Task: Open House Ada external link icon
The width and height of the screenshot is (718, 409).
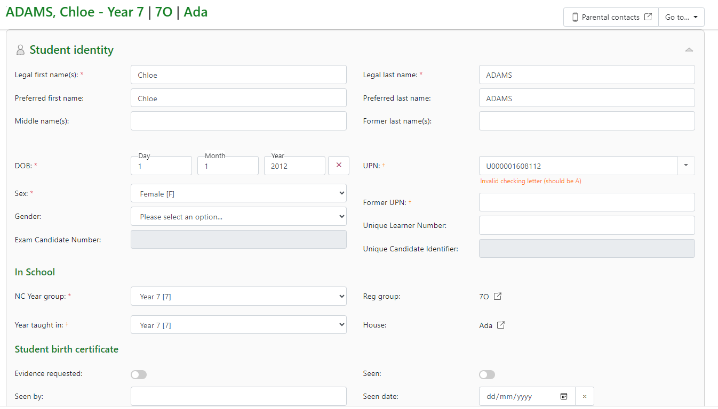Action: [501, 325]
